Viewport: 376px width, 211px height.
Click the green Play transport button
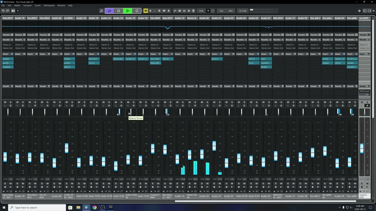[x=127, y=11]
